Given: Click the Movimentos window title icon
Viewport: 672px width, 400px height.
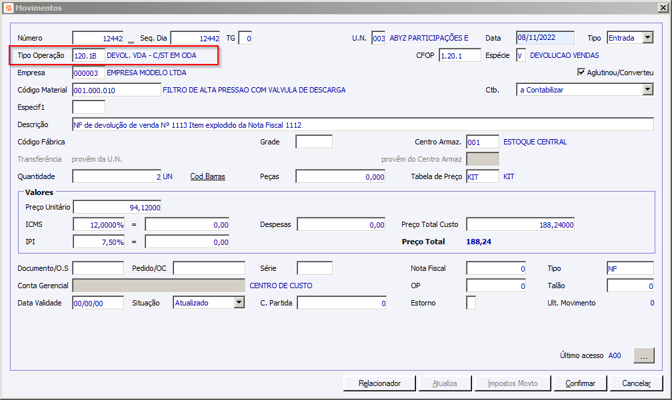Looking at the screenshot, I should (9, 8).
